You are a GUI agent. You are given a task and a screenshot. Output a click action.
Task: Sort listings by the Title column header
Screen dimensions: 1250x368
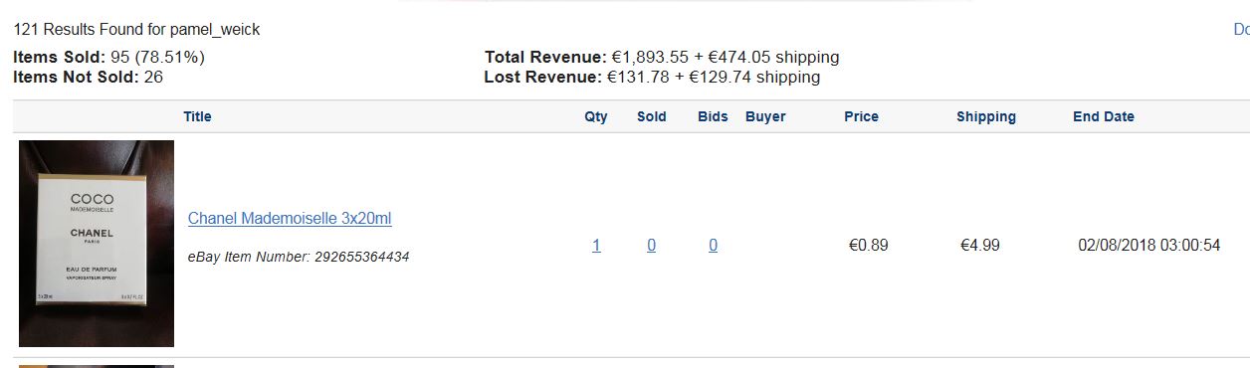197,116
